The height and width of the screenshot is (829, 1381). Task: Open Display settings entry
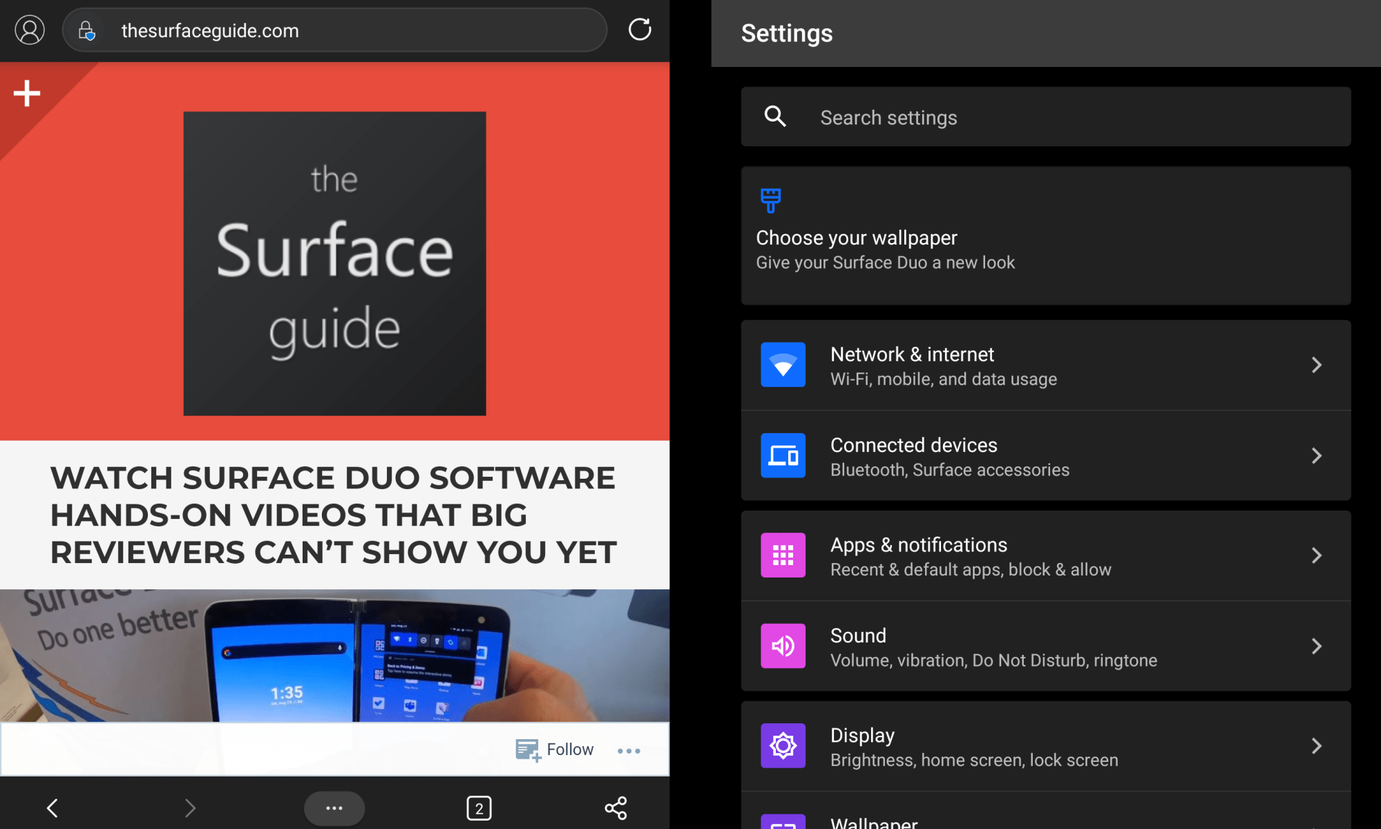click(967, 746)
